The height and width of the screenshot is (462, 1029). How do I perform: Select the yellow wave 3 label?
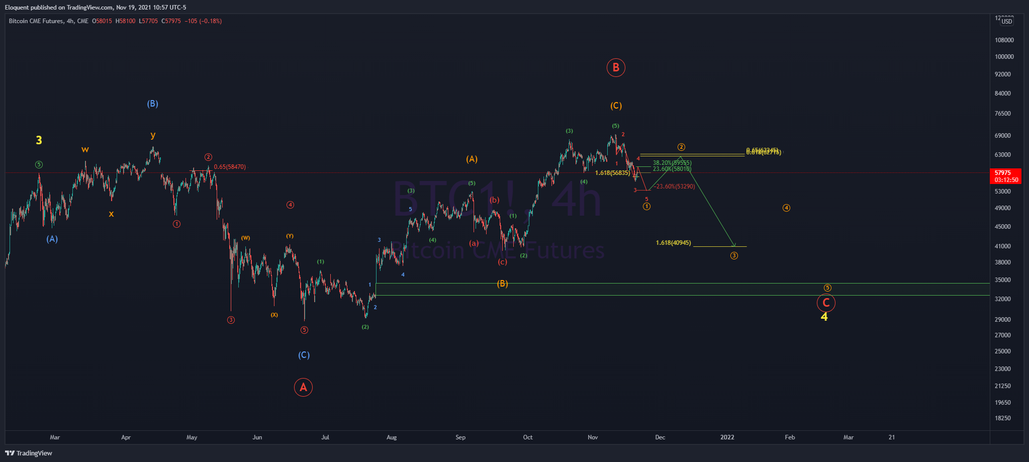click(x=39, y=141)
